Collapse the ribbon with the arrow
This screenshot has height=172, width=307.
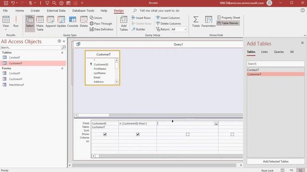[305, 35]
